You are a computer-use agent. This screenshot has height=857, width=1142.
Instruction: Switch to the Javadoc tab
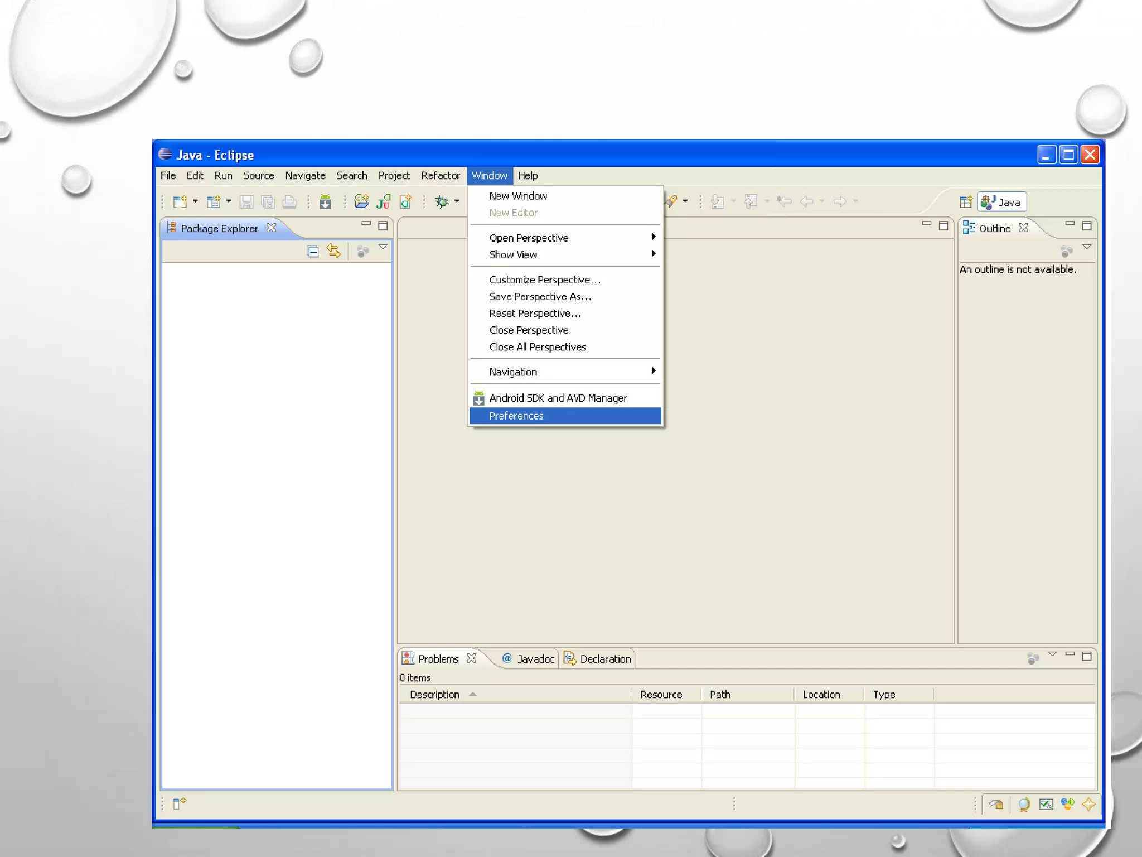(528, 658)
